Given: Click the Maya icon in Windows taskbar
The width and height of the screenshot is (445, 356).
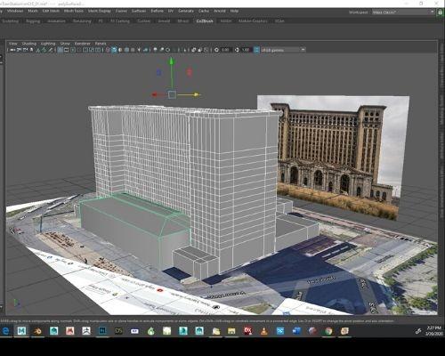Looking at the screenshot, I should [21, 331].
